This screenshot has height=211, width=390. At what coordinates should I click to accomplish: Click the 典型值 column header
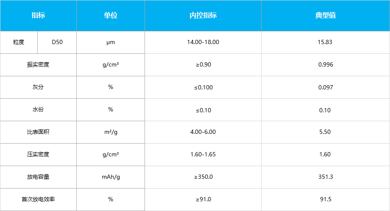coord(326,15)
